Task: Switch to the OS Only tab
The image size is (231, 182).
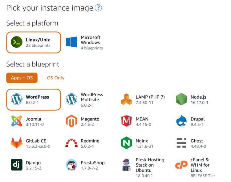Action: pyautogui.click(x=56, y=78)
